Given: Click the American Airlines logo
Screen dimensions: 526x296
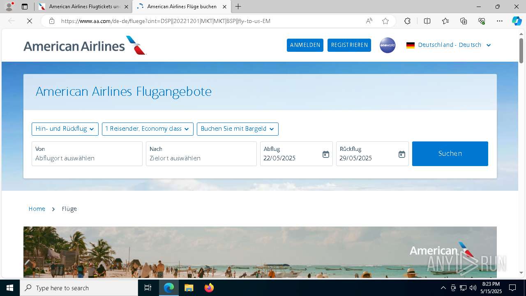Looking at the screenshot, I should click(x=85, y=45).
